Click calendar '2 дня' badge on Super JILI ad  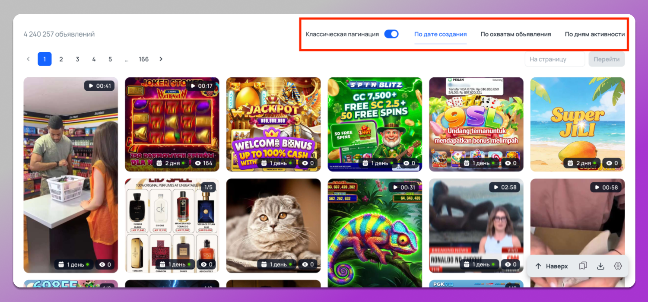581,163
